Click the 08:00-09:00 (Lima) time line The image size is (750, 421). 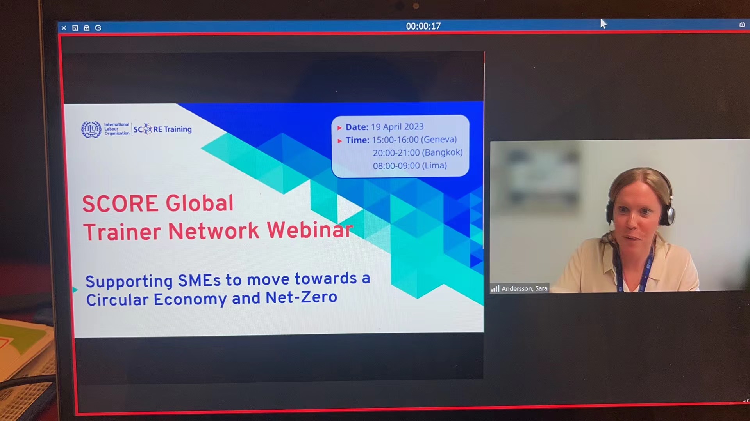(x=409, y=166)
